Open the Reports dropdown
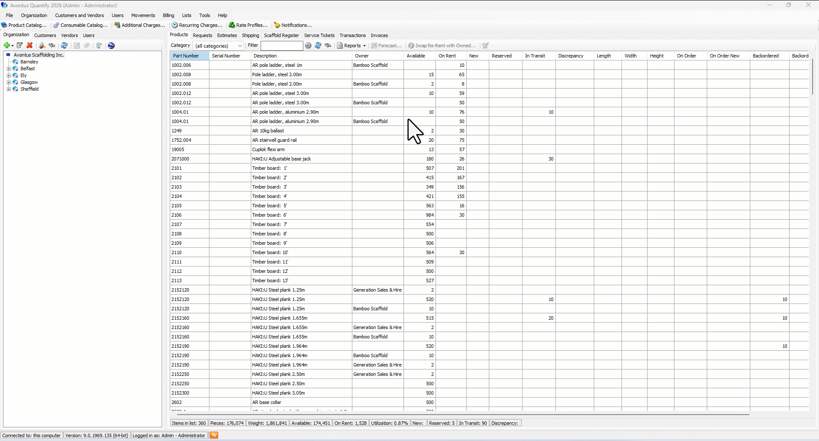 [352, 46]
